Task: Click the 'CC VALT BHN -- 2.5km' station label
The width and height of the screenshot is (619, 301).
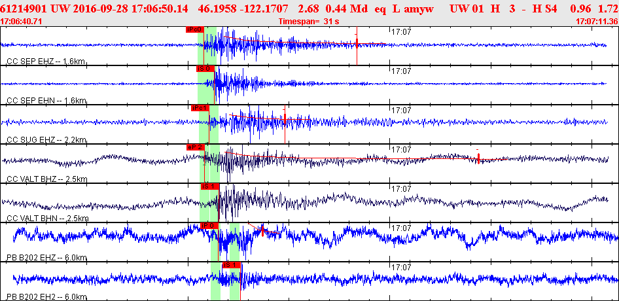Action: click(x=47, y=219)
